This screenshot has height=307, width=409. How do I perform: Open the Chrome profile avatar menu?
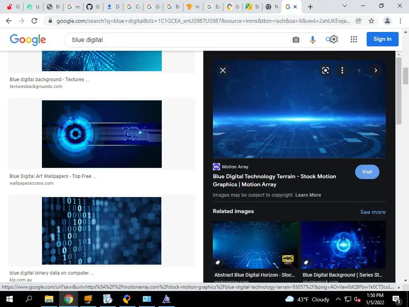point(387,21)
